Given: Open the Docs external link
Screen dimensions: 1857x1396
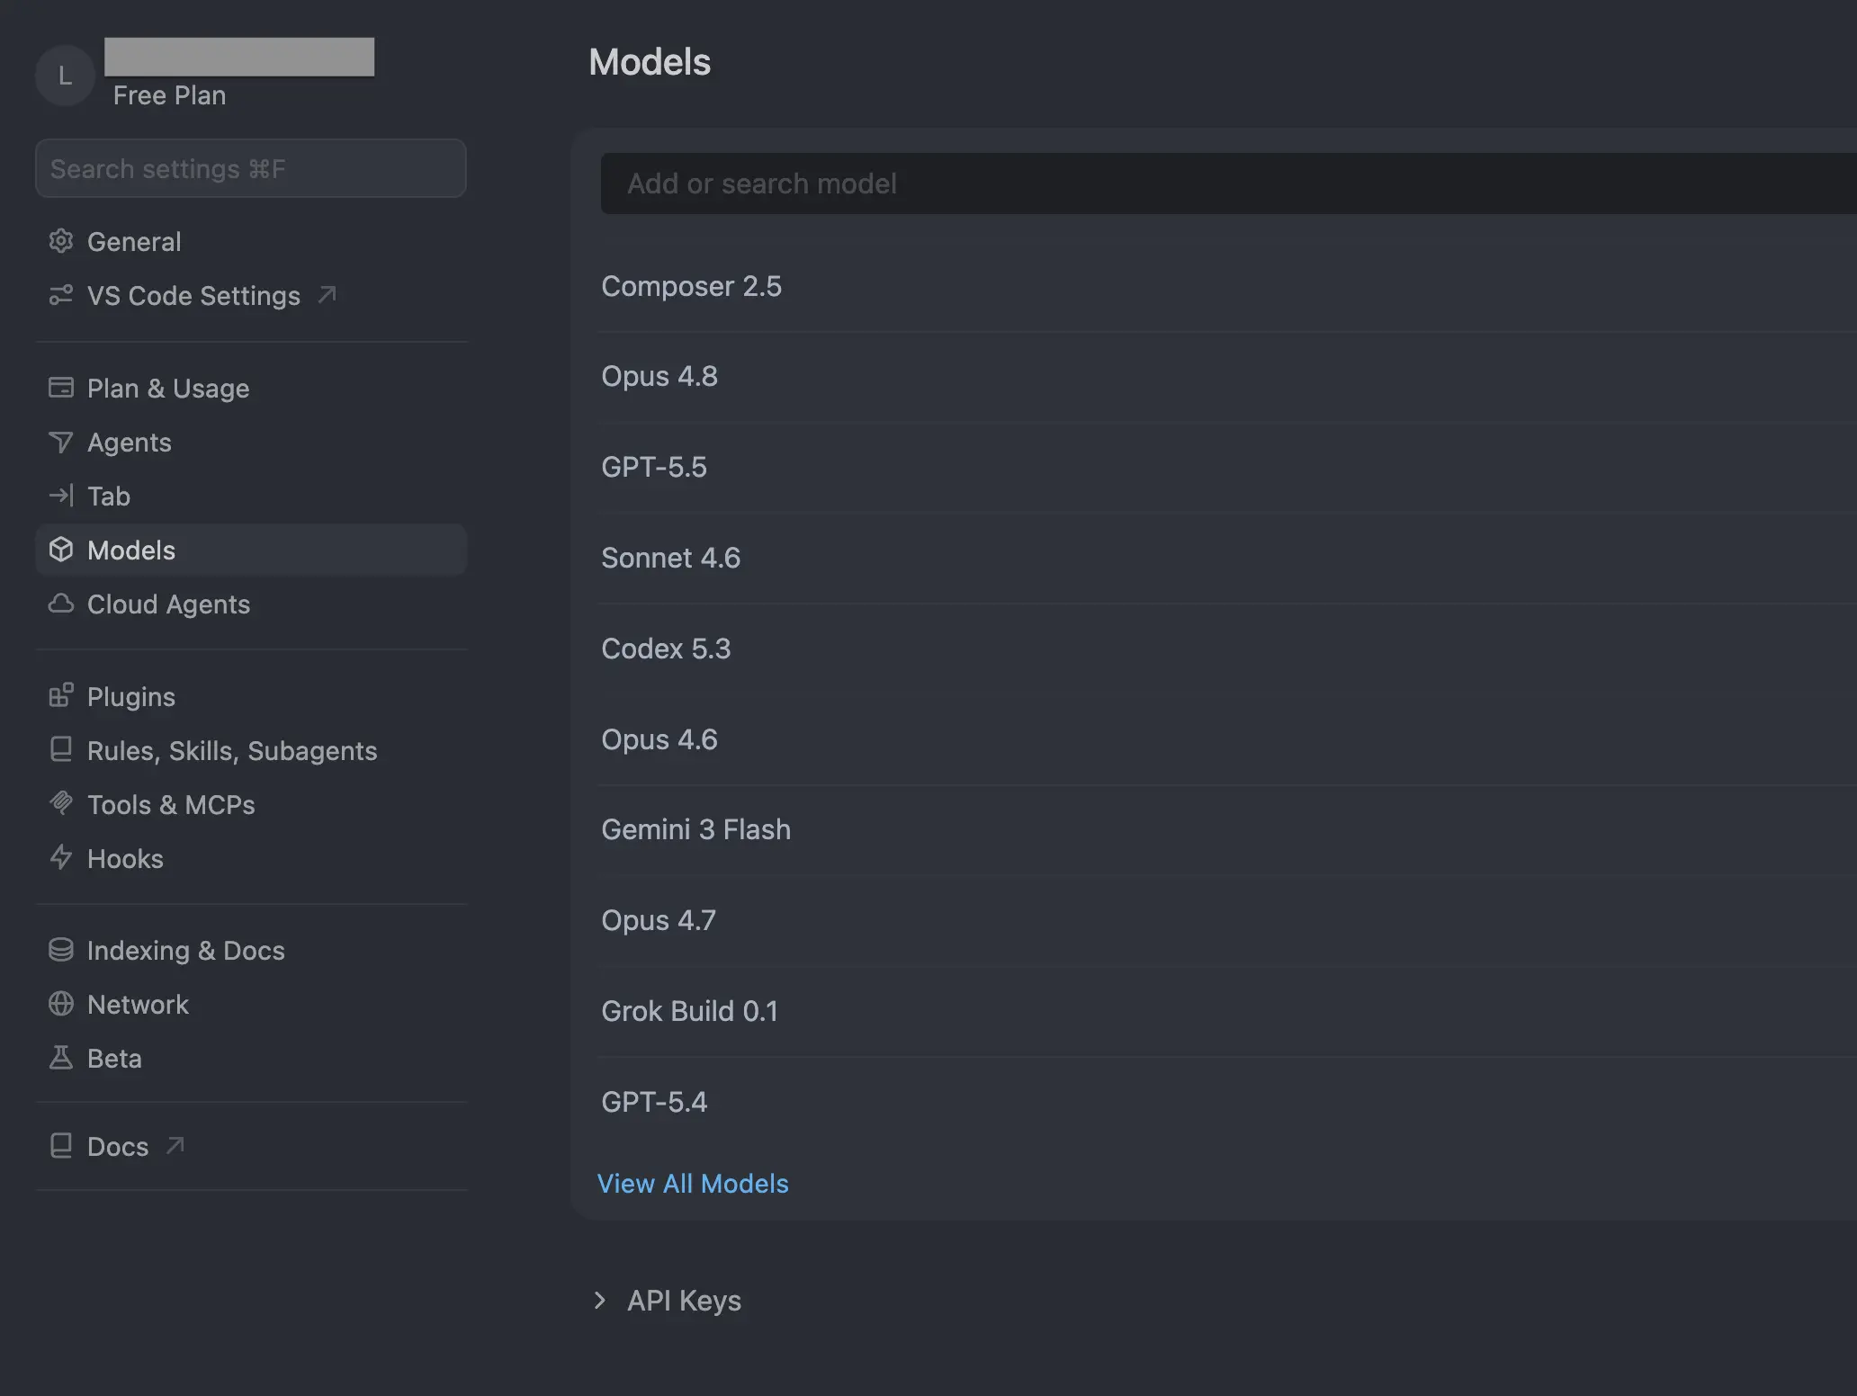Looking at the screenshot, I should click(251, 1146).
